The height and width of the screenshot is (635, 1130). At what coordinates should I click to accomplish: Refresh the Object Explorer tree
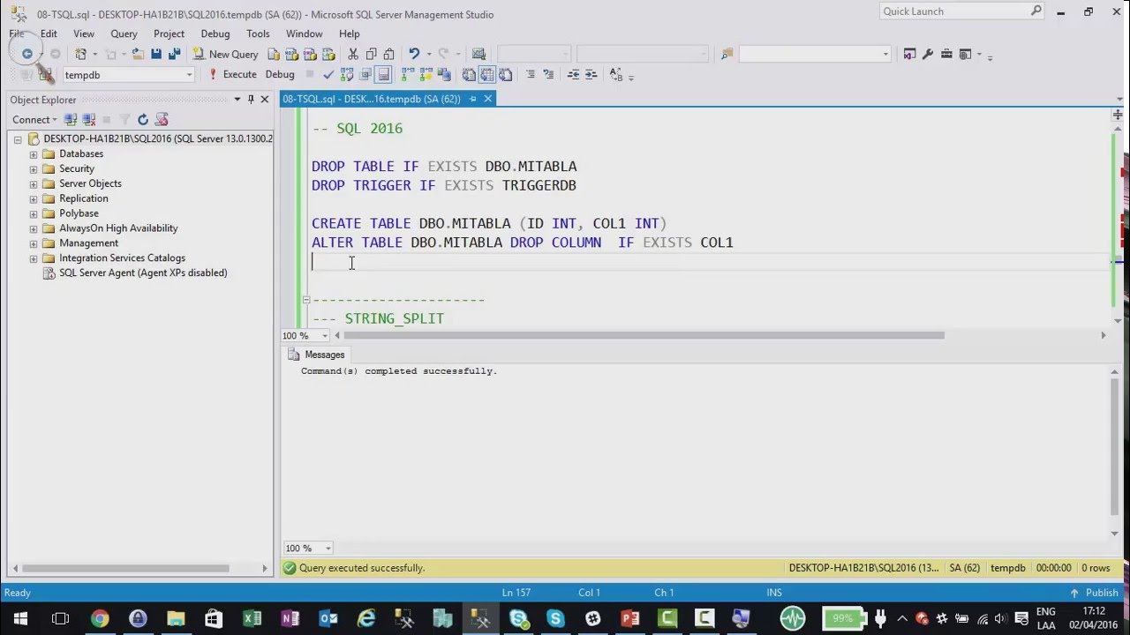pos(142,119)
